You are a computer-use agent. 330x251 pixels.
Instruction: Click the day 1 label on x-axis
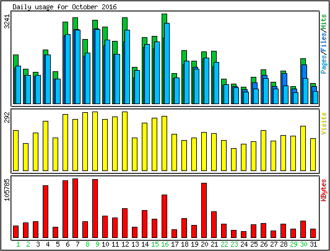point(19,244)
